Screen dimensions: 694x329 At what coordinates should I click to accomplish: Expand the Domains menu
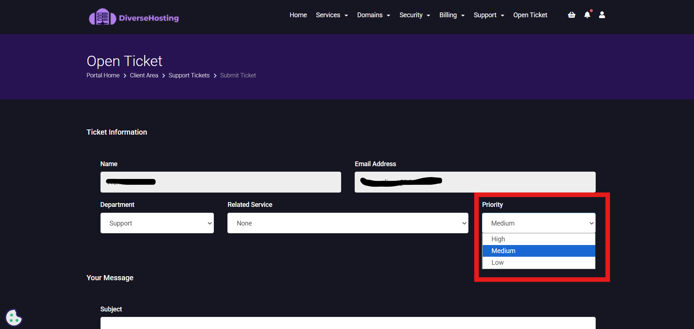tap(373, 15)
